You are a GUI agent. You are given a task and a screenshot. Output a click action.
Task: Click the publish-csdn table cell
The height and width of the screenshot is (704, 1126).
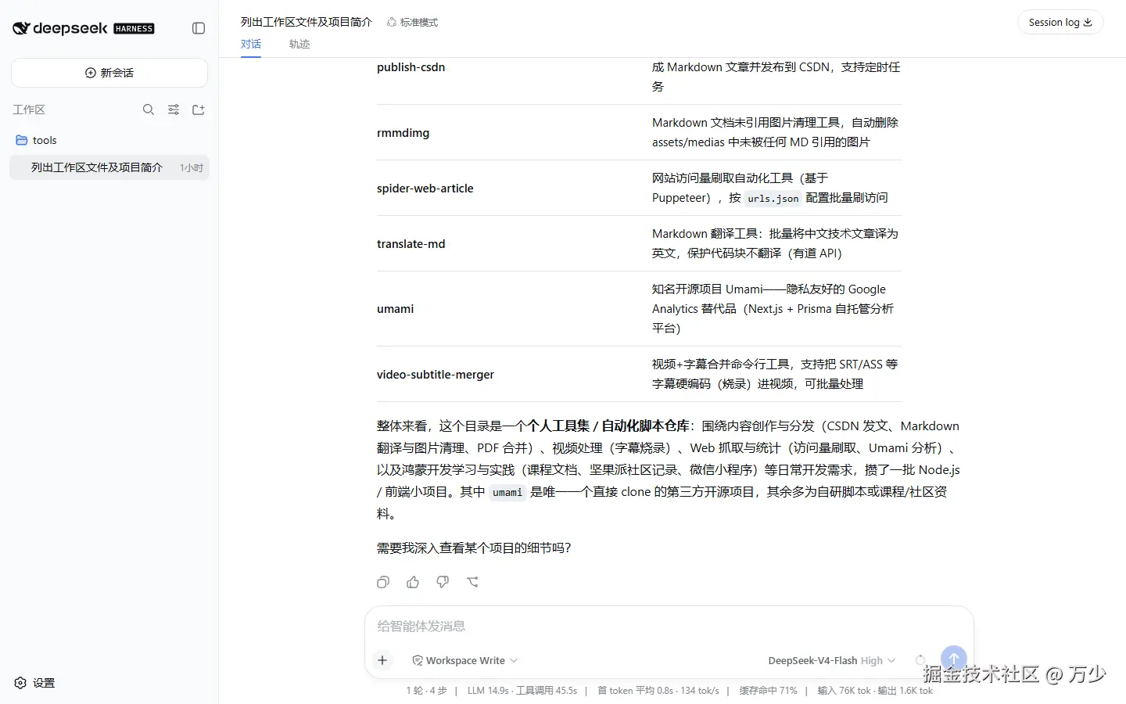pyautogui.click(x=411, y=67)
